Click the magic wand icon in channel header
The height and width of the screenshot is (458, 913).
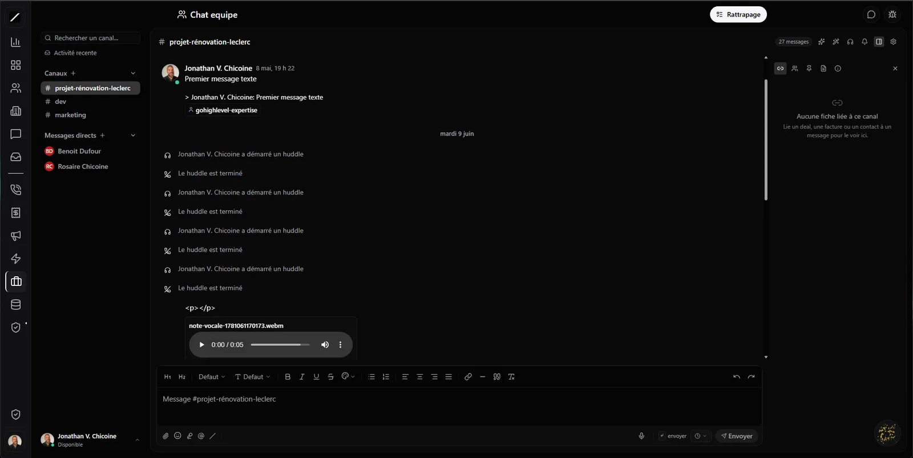pyautogui.click(x=835, y=42)
